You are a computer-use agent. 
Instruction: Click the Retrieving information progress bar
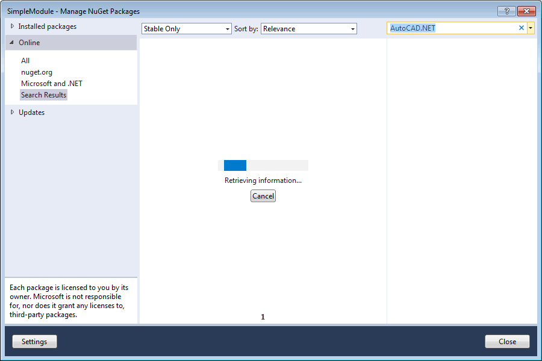click(263, 165)
